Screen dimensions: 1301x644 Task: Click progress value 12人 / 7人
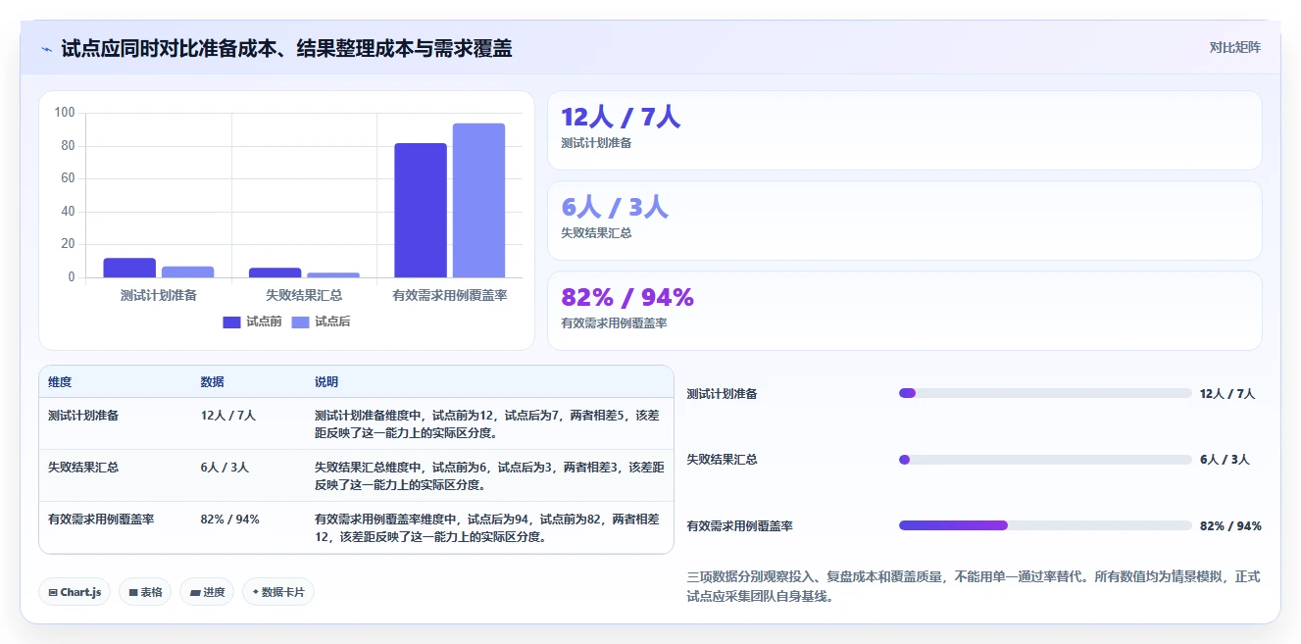point(1226,393)
